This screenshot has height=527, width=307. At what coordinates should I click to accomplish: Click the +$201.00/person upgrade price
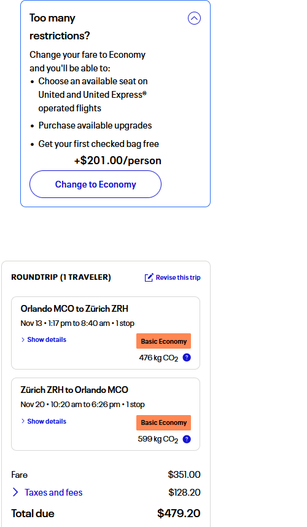click(118, 160)
